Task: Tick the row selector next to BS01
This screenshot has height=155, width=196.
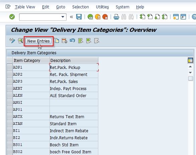Action: pos(10,145)
